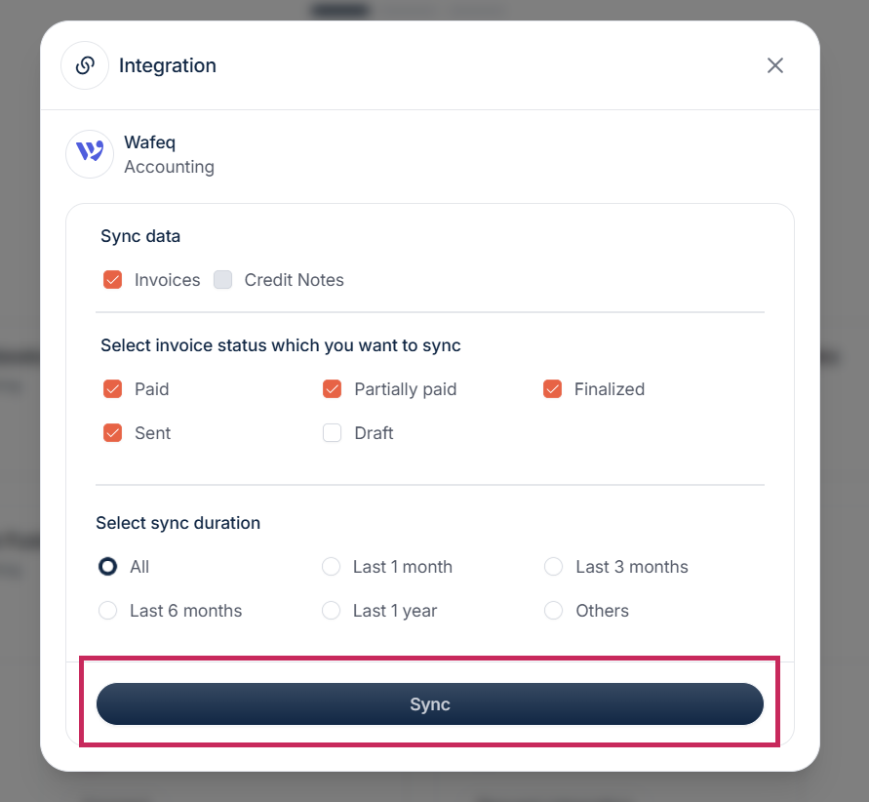
Task: Uncheck the Sent invoice status
Action: [x=113, y=433]
